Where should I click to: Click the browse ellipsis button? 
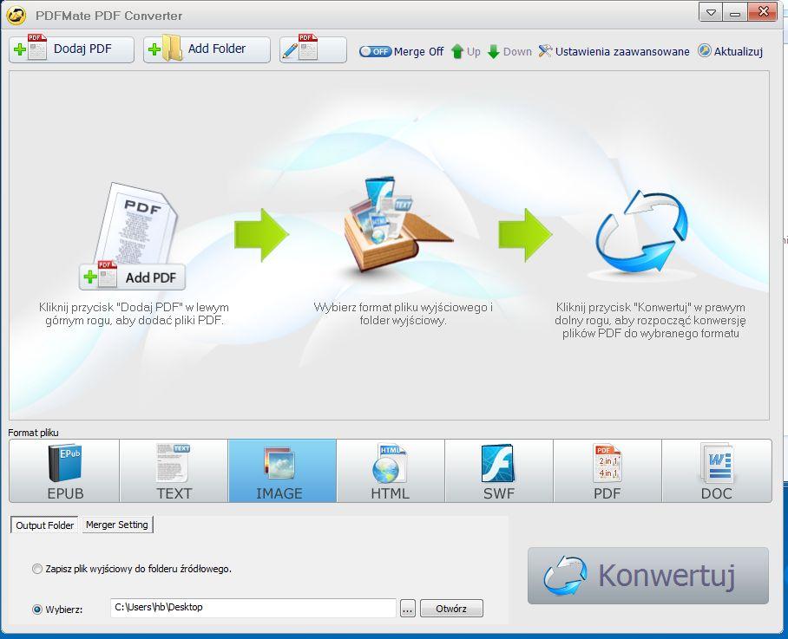point(408,609)
